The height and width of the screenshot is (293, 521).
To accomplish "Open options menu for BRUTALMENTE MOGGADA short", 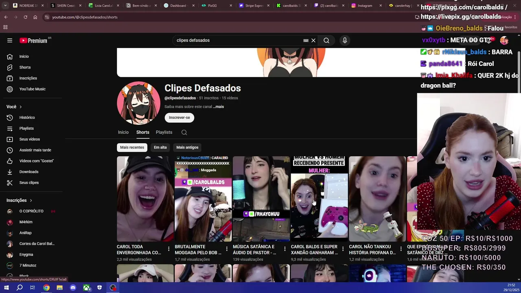I will [227, 249].
